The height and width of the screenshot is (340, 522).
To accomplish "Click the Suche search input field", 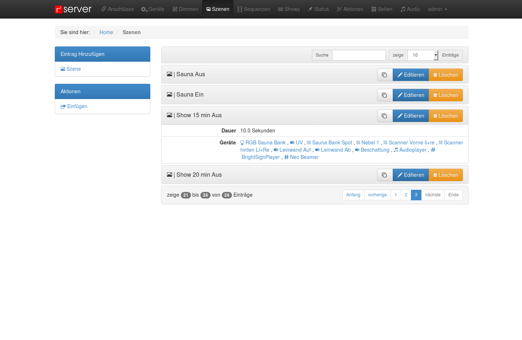I will point(359,55).
